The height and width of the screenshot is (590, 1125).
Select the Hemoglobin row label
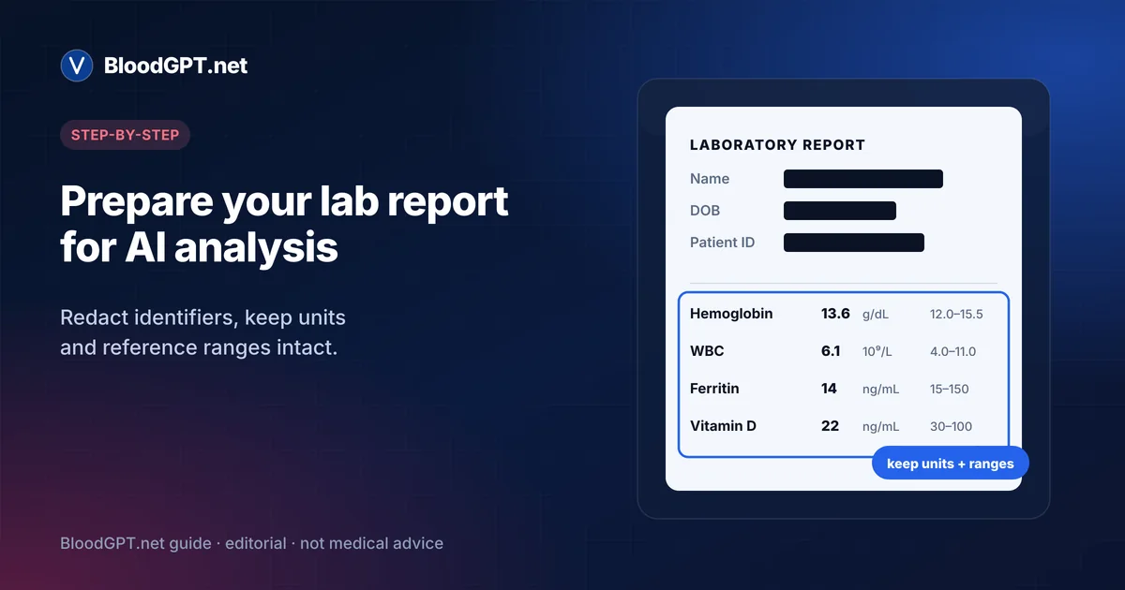731,314
